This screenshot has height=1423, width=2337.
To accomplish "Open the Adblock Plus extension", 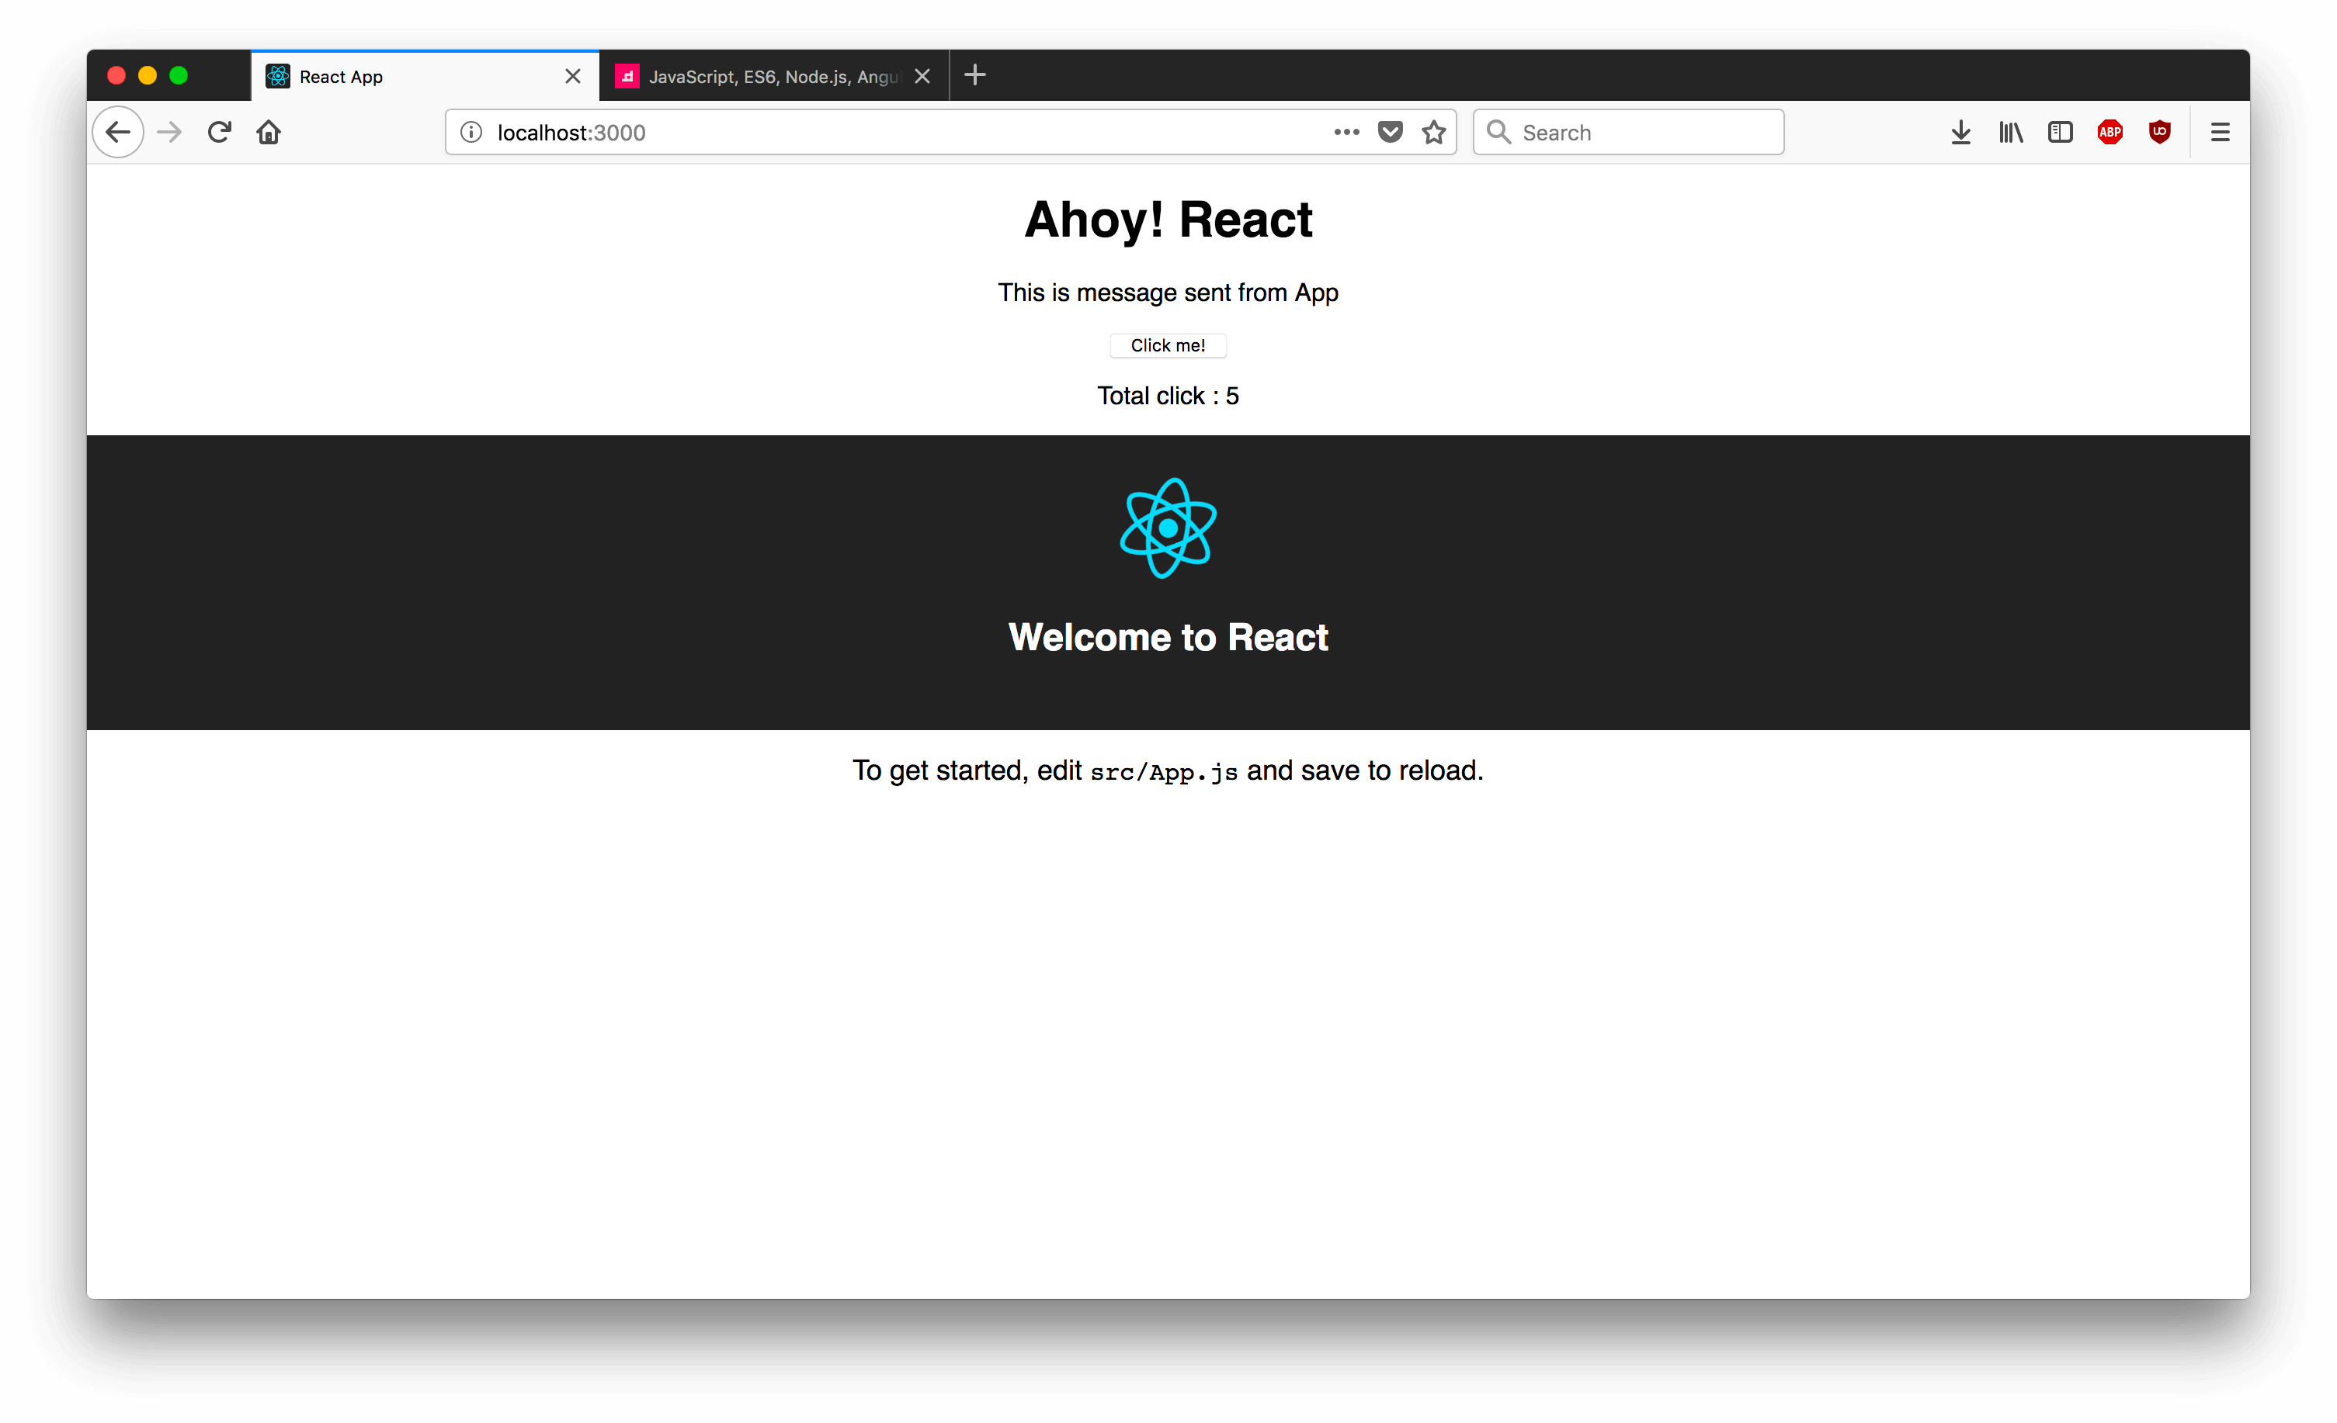I will [x=2110, y=132].
